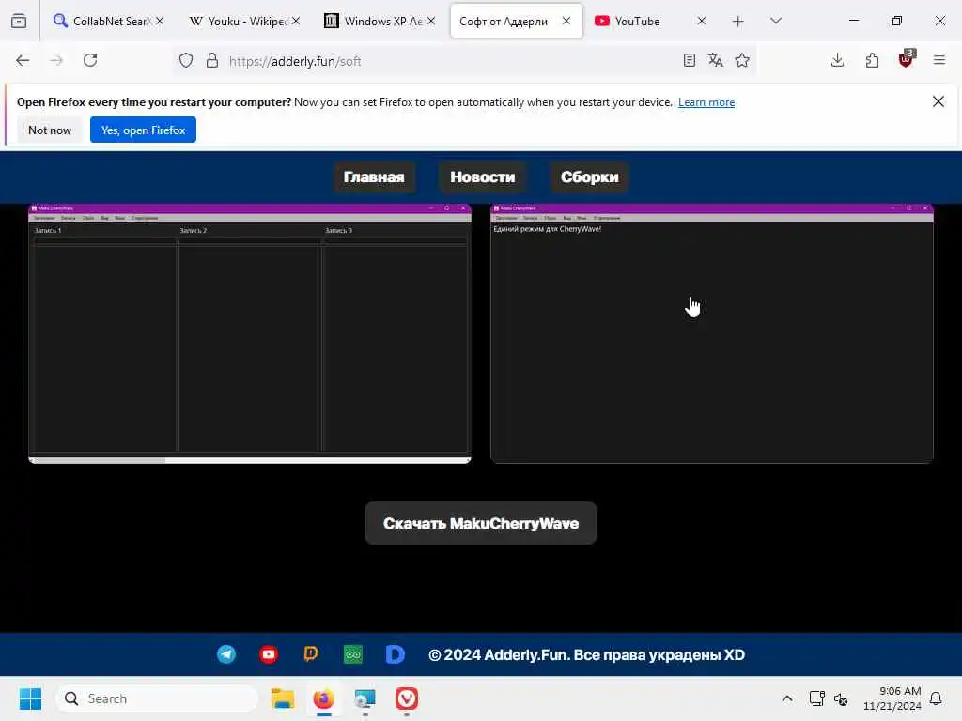Toggle reader view icon
Viewport: 962px width, 721px height.
689,60
